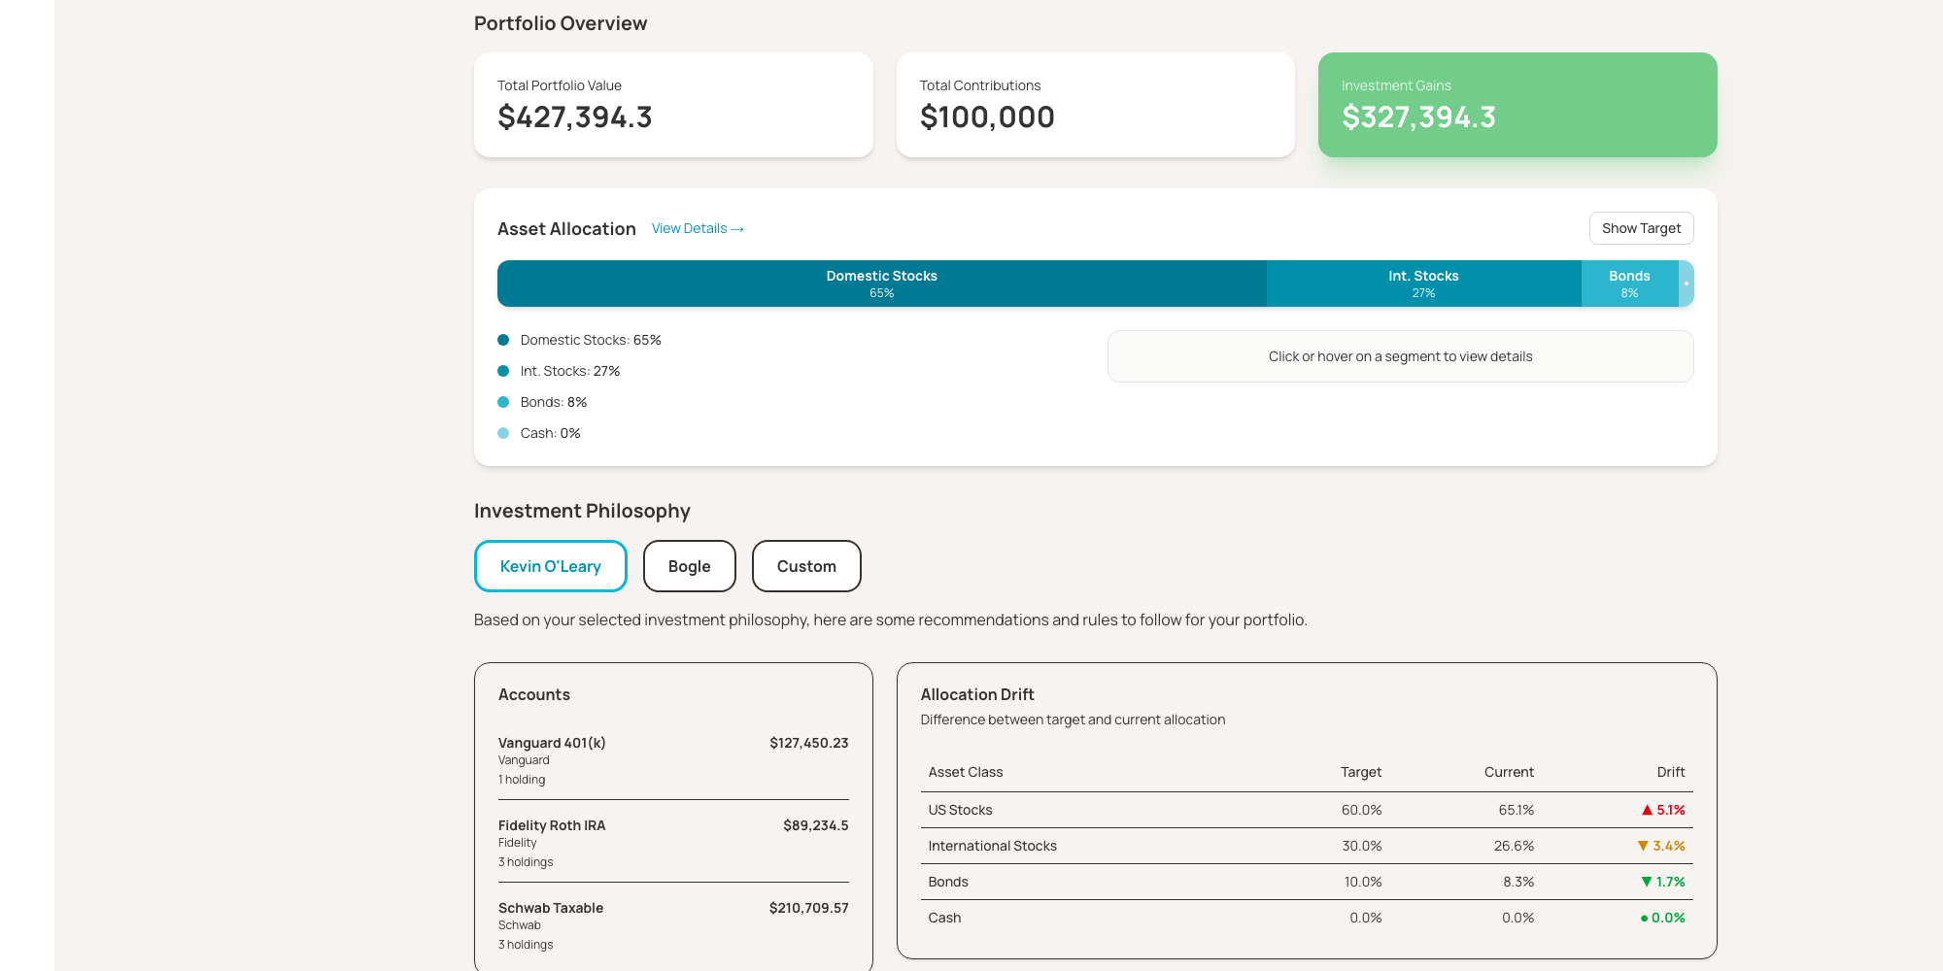Screen dimensions: 1943x971
Task: Switch philosophy to Bogle
Action: pos(689,566)
